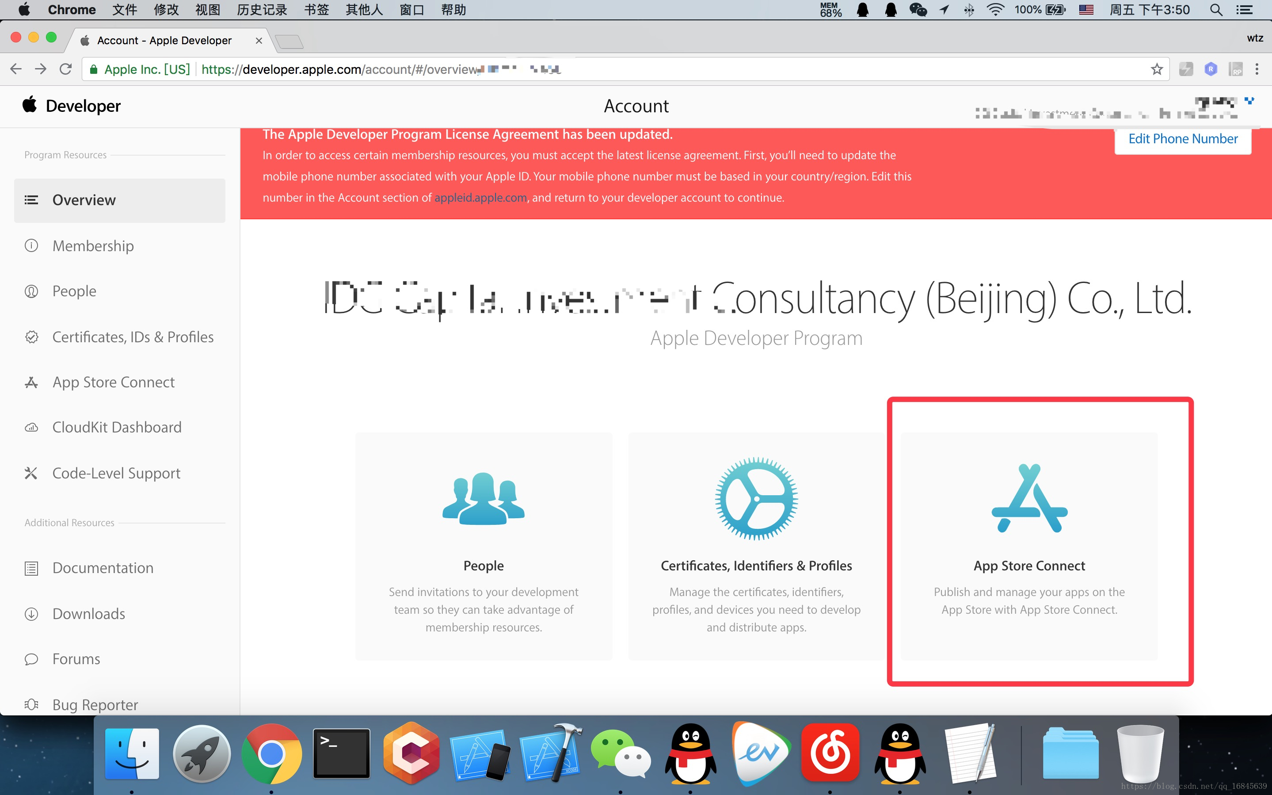Expand the App Store Connect sidebar entry
This screenshot has height=795, width=1272.
114,382
